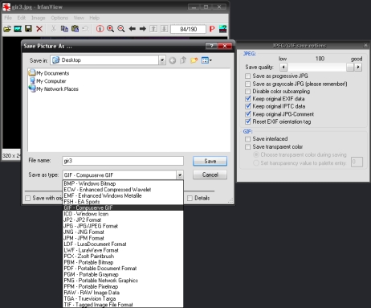This screenshot has width=371, height=308.
Task: Enable Disable color subsampling checkbox
Action: (248, 92)
